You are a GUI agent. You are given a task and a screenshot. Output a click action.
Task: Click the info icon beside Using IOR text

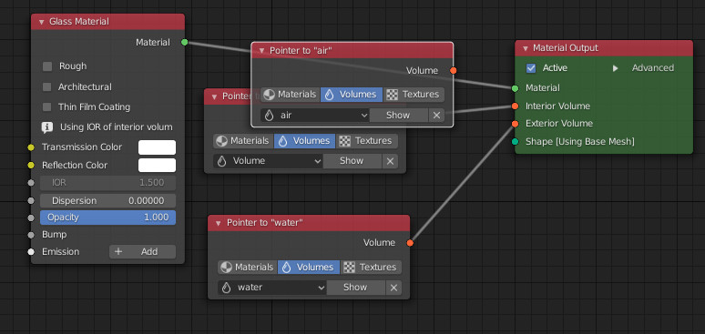click(x=47, y=127)
